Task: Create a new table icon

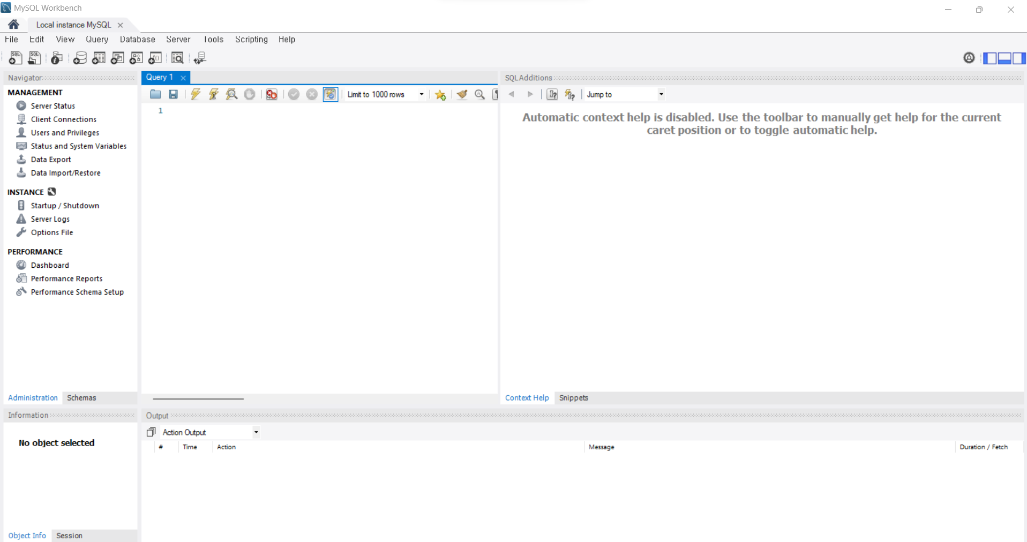Action: click(99, 58)
